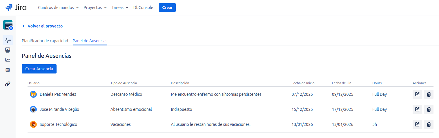This screenshot has height=138, width=439.
Task: Select the name Soporte Tecnológico
Action: click(x=59, y=124)
